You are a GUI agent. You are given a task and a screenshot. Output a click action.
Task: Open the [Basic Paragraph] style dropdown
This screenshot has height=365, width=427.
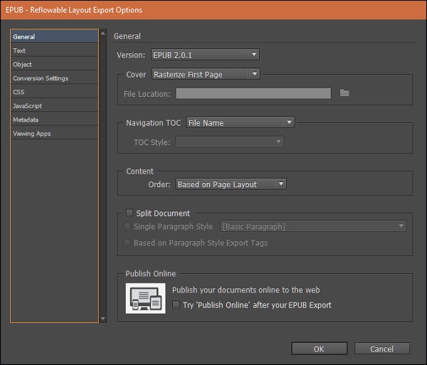pos(313,226)
